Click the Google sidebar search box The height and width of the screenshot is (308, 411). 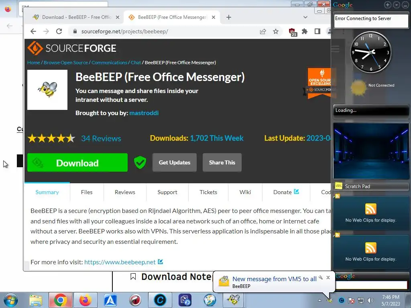point(371,285)
